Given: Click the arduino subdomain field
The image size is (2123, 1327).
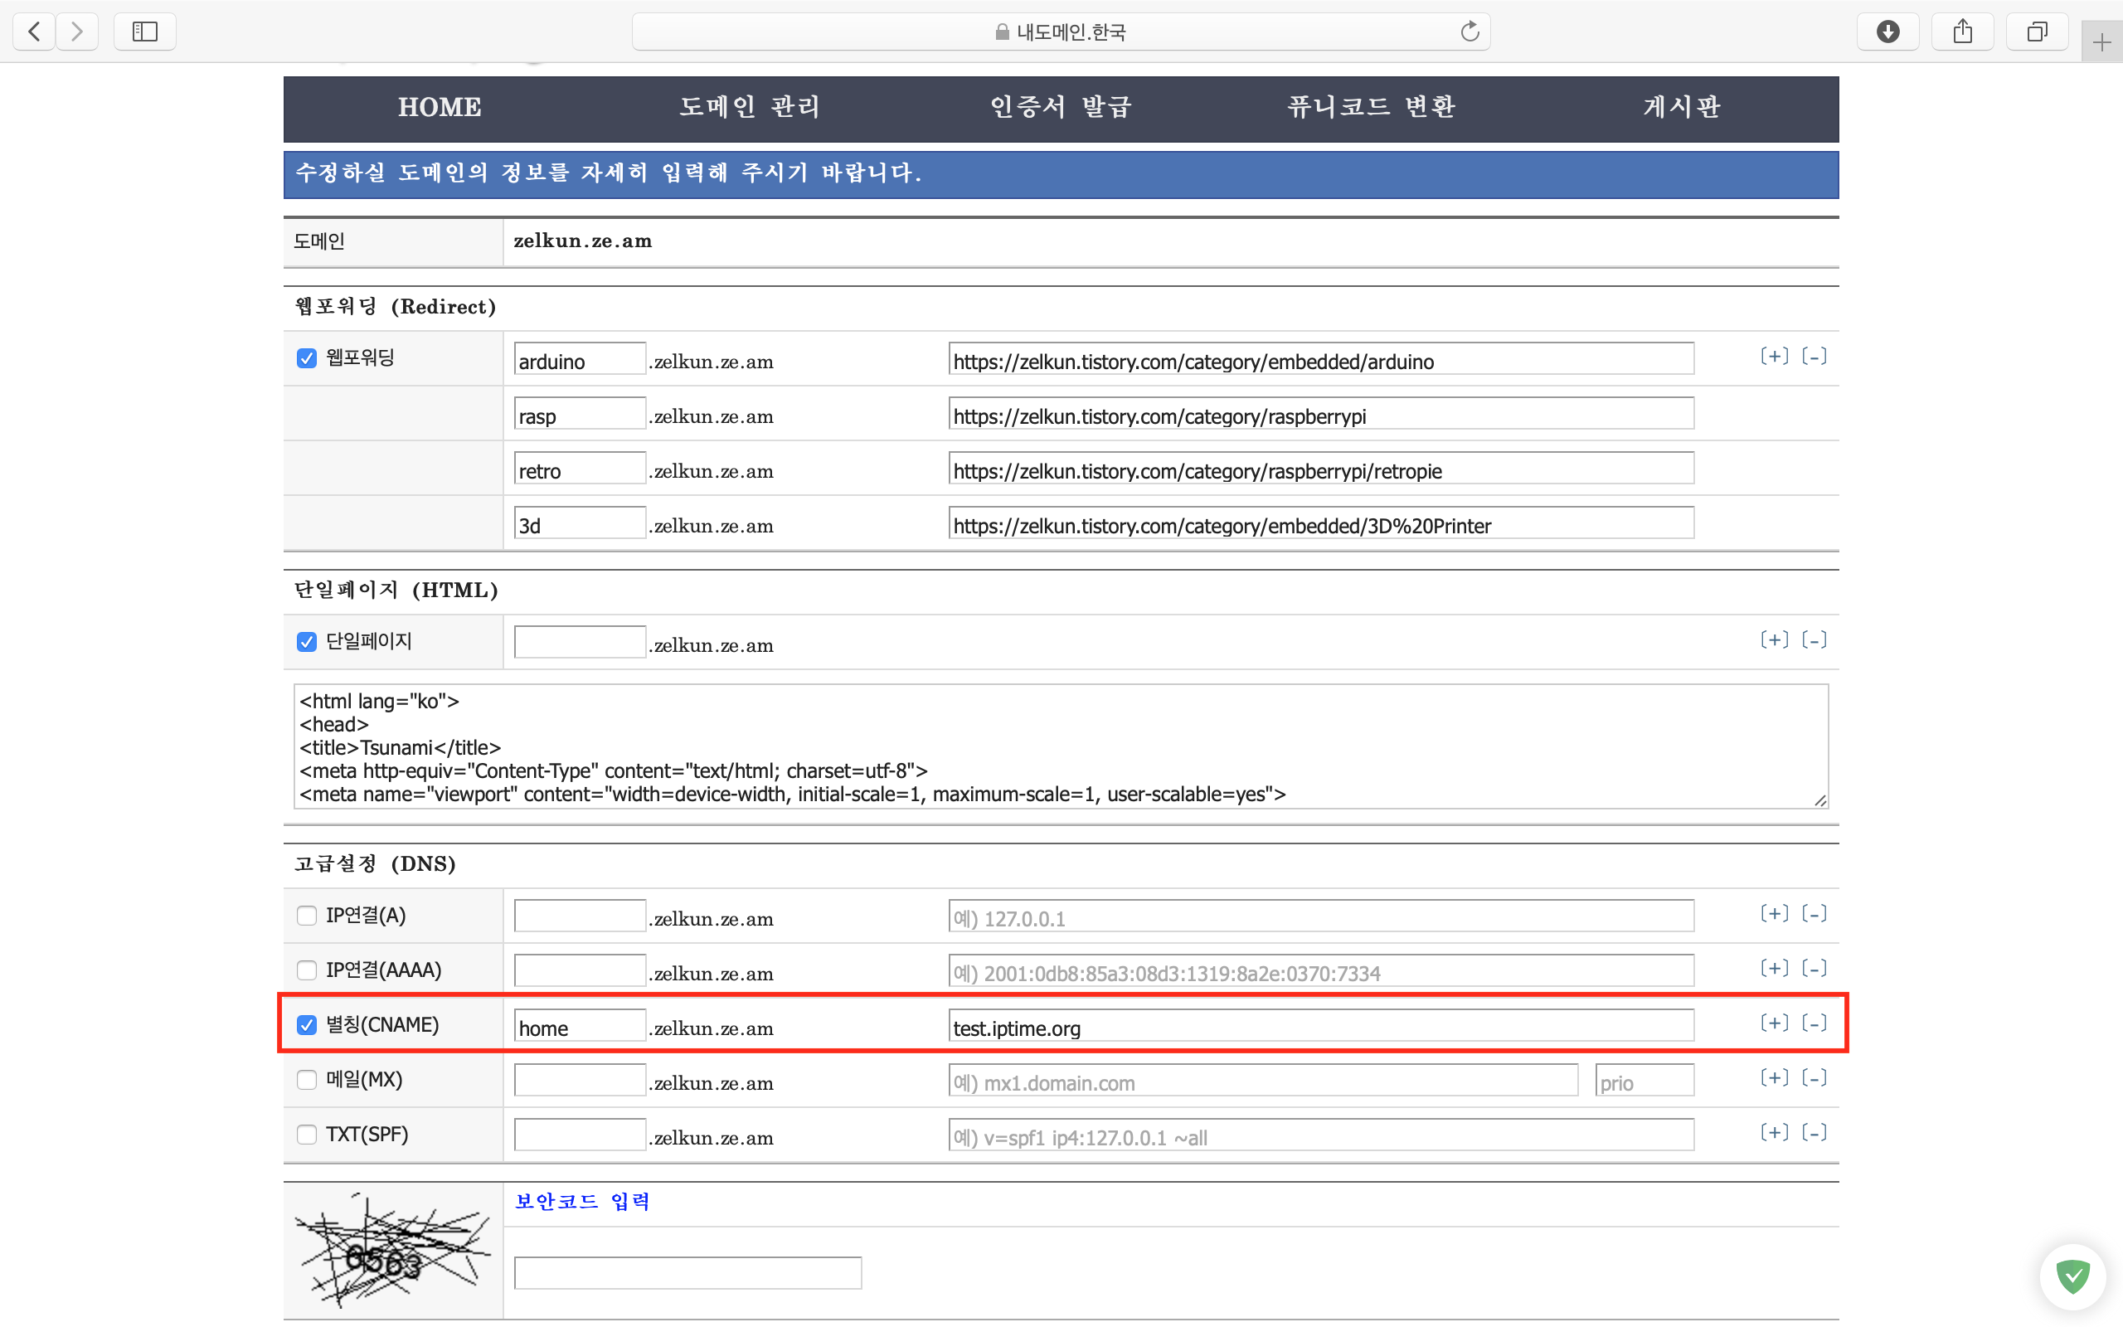Looking at the screenshot, I should [x=580, y=359].
